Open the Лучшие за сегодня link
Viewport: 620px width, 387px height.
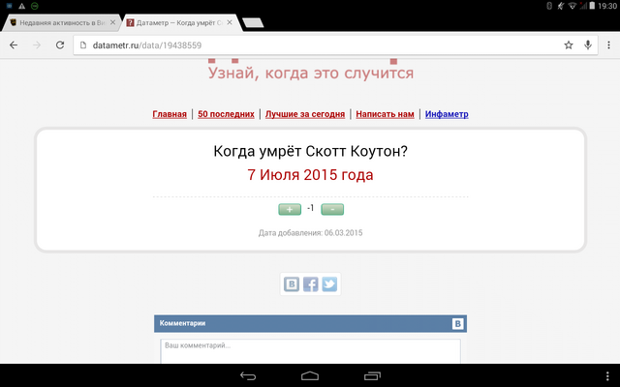[x=305, y=114]
